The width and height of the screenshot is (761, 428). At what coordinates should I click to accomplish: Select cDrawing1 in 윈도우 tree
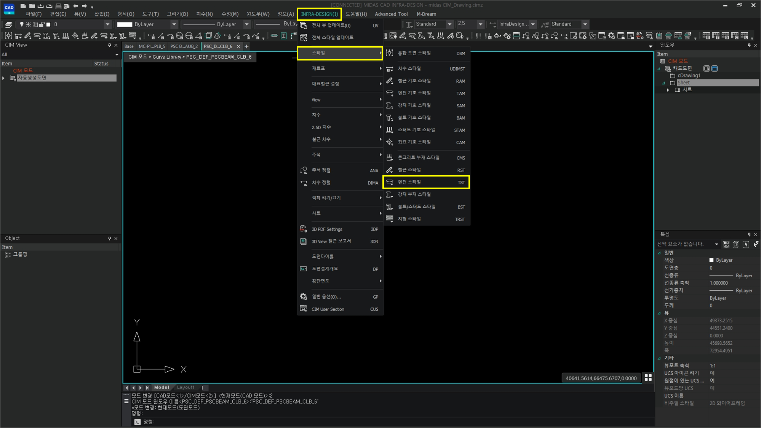pos(689,75)
